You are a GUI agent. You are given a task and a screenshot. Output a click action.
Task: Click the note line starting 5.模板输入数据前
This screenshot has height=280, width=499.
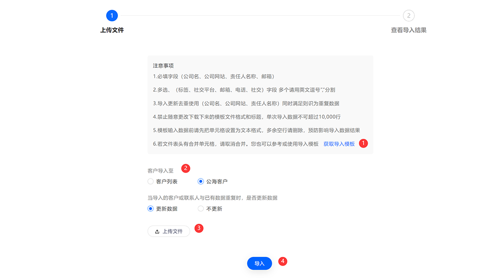click(x=256, y=130)
